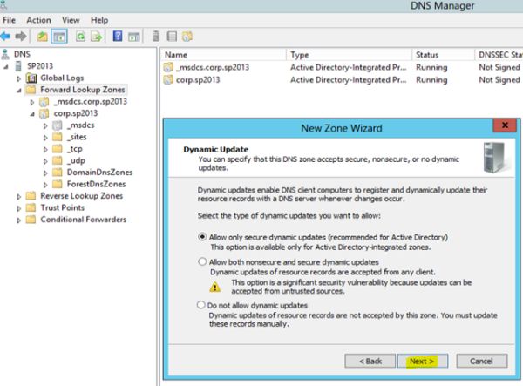This screenshot has height=386, width=523.
Task: Select the _msdcs.corp.sp2013 row in zone list
Action: tap(343, 67)
